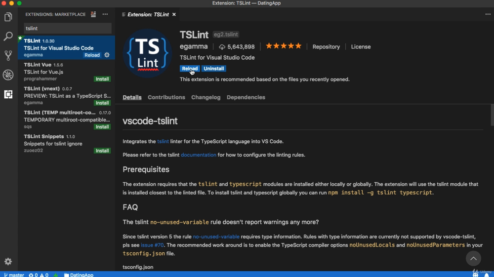Image resolution: width=494 pixels, height=277 pixels.
Task: Select TSLint (vnext) in extensions list
Action: click(67, 95)
